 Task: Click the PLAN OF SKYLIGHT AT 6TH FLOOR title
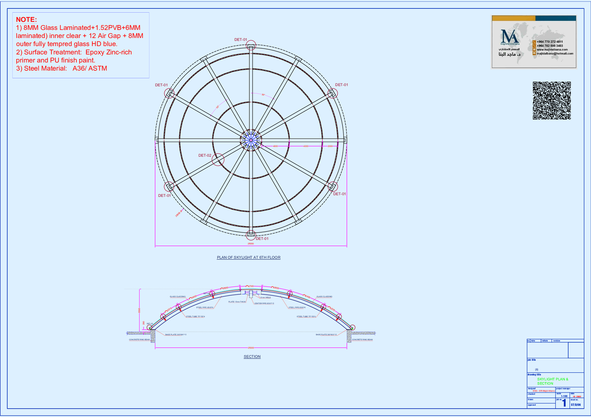coord(249,257)
